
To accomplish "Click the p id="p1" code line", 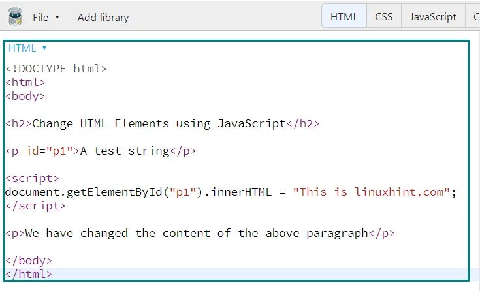I will click(x=101, y=151).
